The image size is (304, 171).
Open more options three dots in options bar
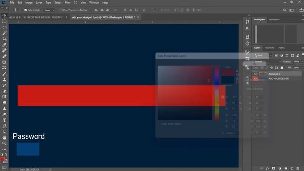coord(154,10)
